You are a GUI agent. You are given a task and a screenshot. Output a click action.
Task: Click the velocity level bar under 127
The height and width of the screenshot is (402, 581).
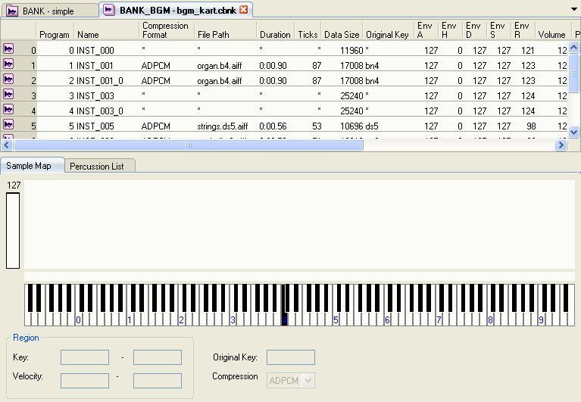click(x=13, y=230)
